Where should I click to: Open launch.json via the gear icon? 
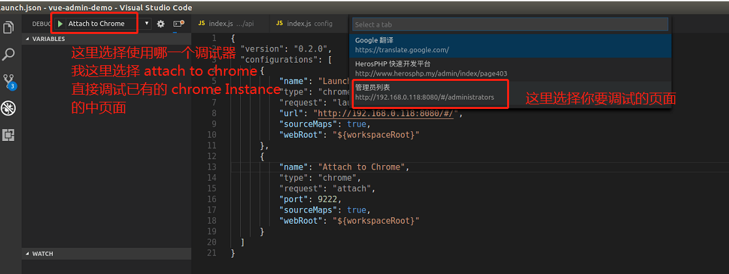click(161, 23)
